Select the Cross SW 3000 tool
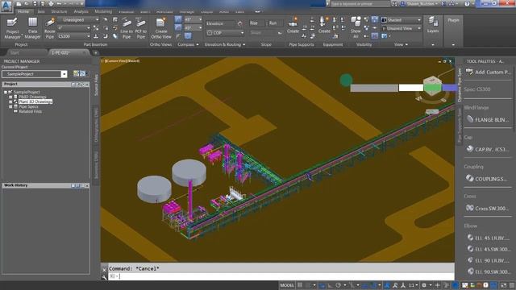Screen dimensions: 516x290 point(488,208)
